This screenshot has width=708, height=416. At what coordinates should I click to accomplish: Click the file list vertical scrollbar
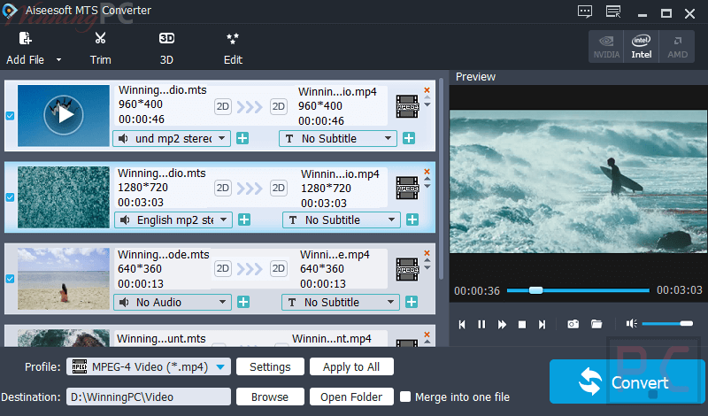[441, 179]
